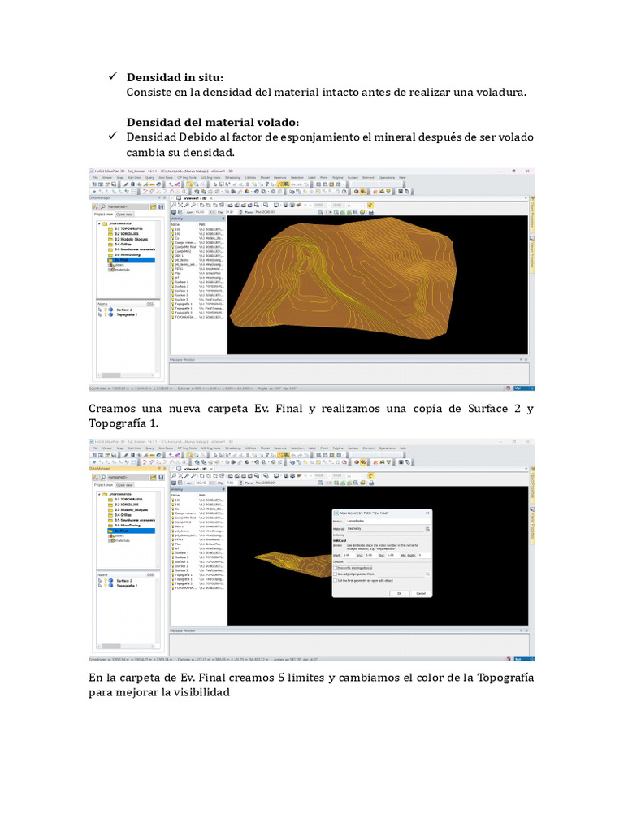This screenshot has width=624, height=832.
Task: Close the New Geometry dialog with the X
Action: [x=427, y=513]
